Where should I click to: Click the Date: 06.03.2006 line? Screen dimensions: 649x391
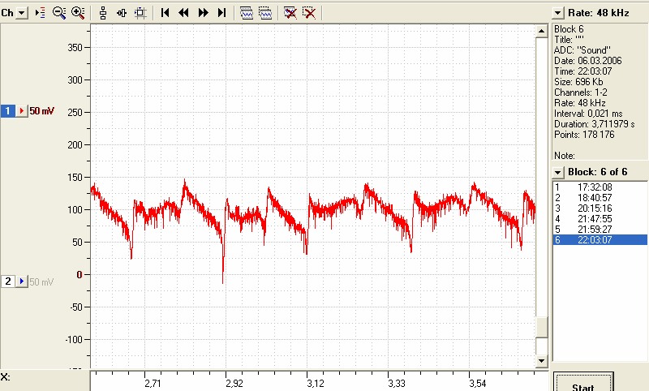coord(587,61)
